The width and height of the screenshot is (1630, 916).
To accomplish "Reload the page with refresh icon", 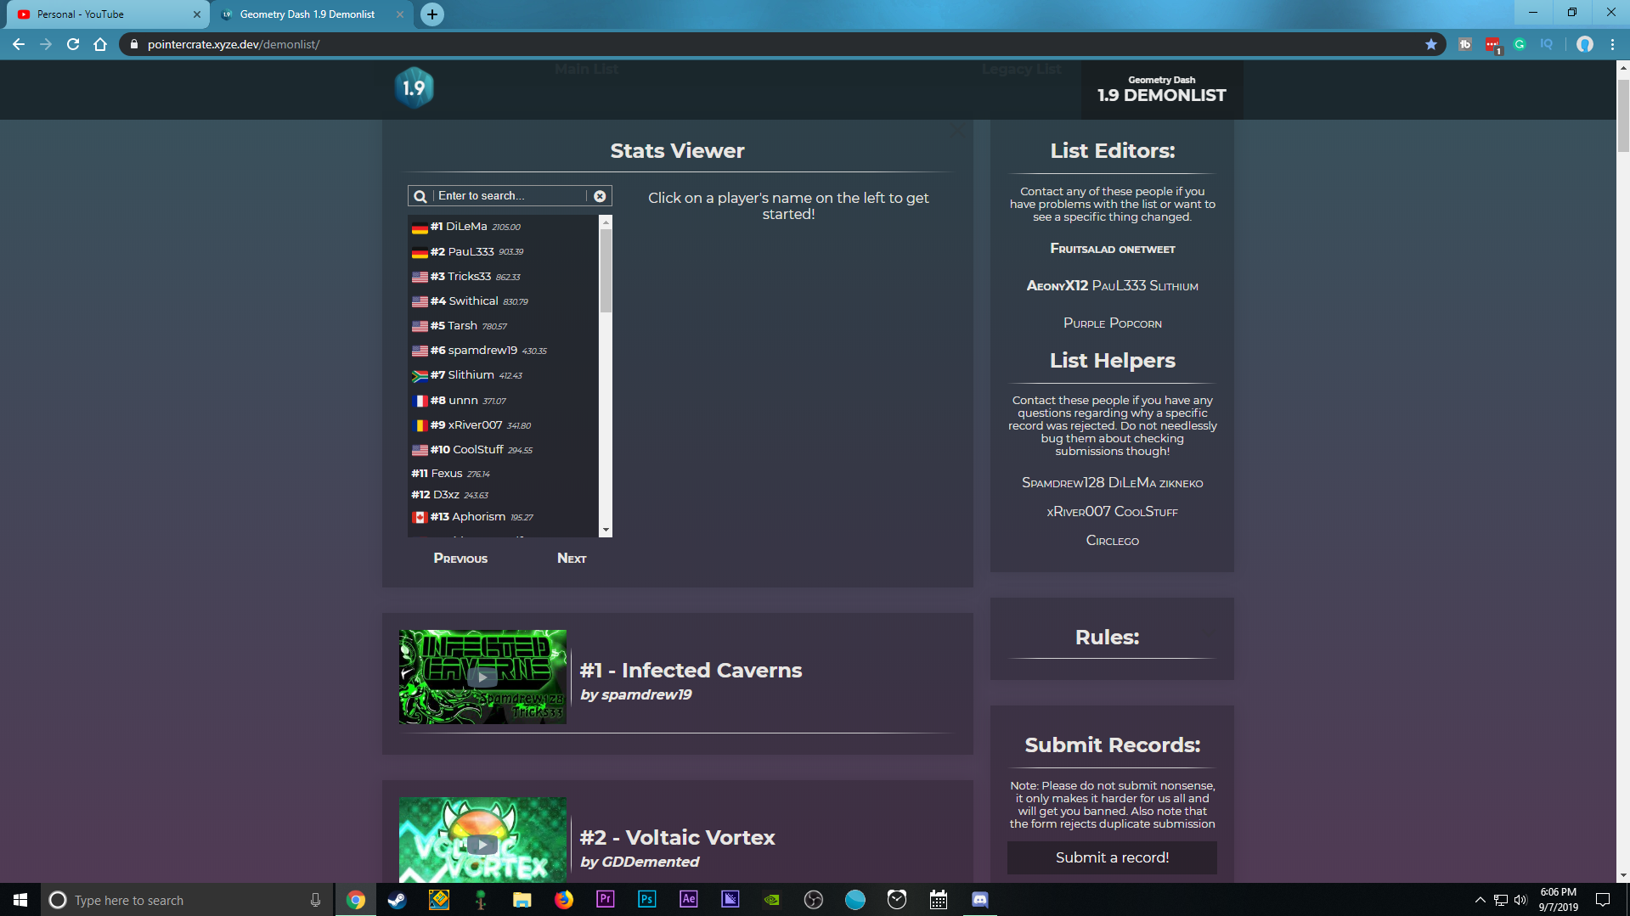I will (x=73, y=44).
